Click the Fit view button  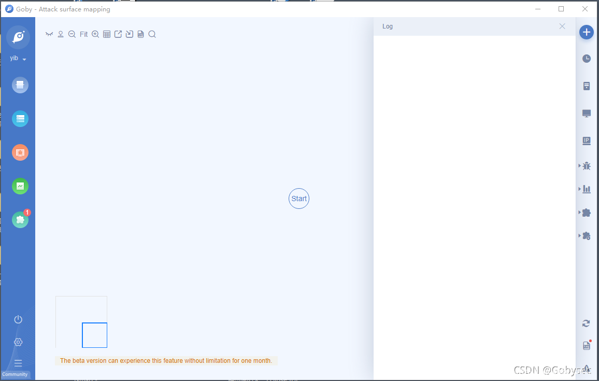coord(83,34)
